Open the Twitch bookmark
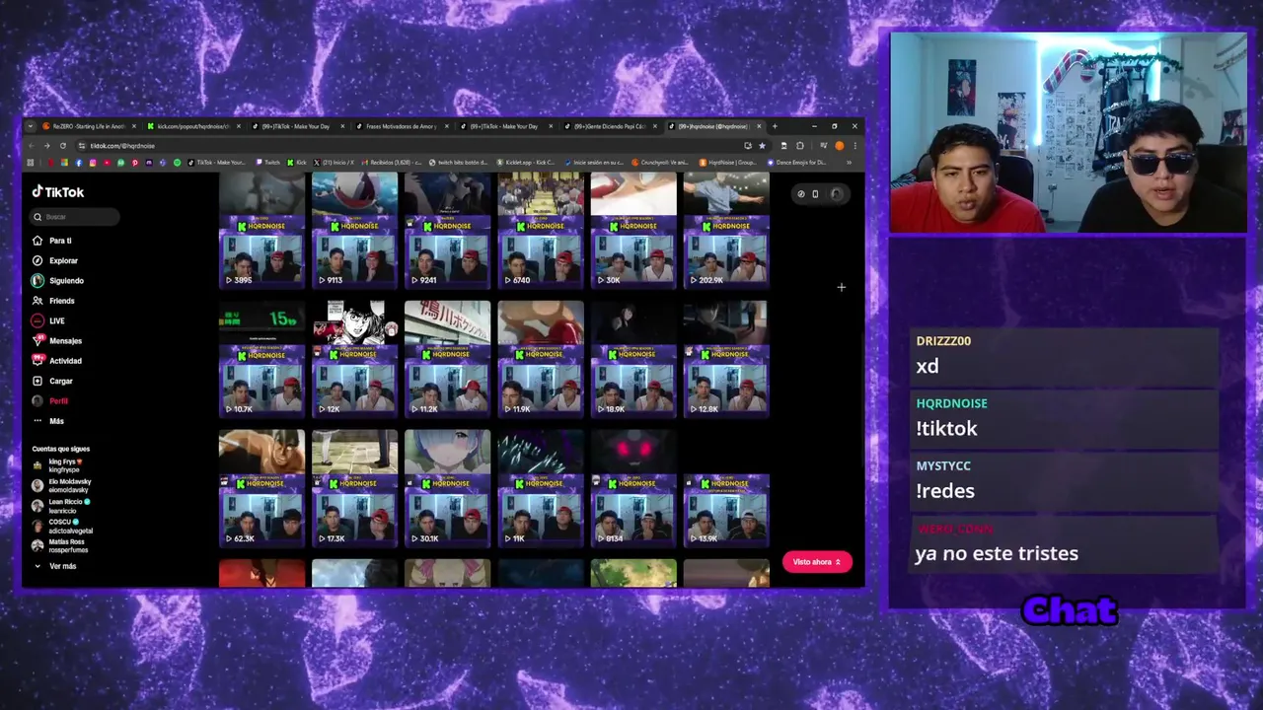This screenshot has width=1263, height=710. [x=267, y=162]
